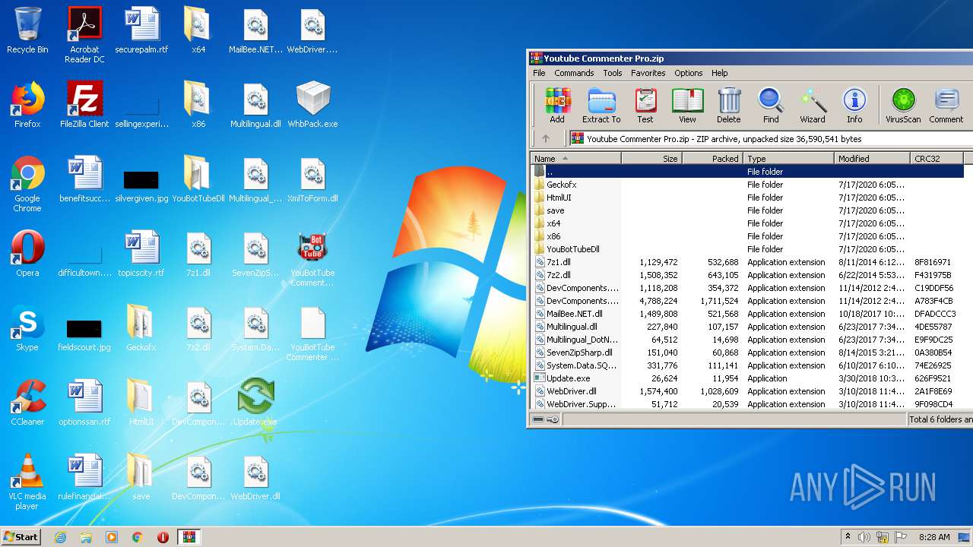Select the HtmlUI folder in the archive
The image size is (973, 547).
click(747, 198)
